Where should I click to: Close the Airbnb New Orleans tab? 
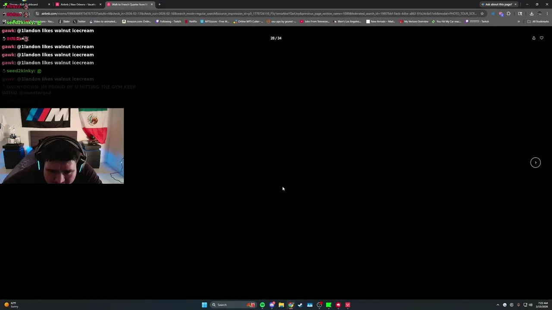click(x=100, y=4)
